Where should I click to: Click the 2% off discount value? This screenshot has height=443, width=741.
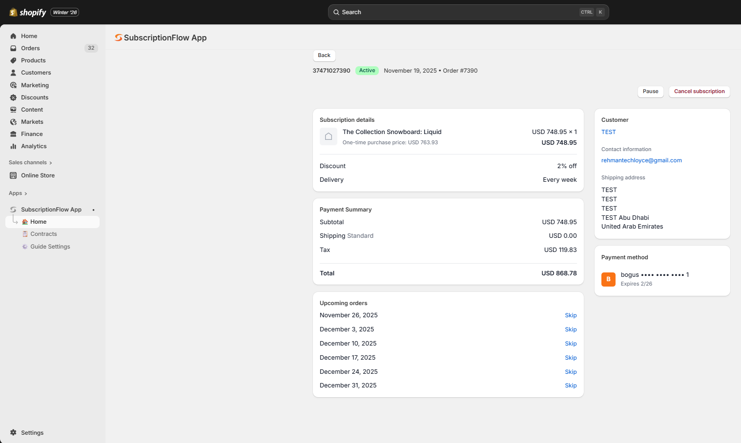point(567,166)
